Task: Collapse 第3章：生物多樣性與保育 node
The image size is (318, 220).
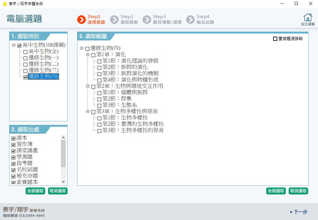Action: tap(88, 111)
